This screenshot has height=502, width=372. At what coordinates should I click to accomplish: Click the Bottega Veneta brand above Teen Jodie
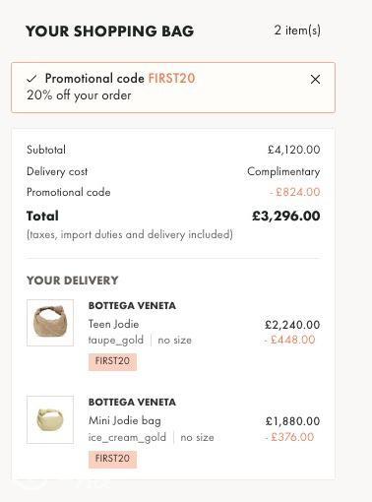pyautogui.click(x=132, y=306)
